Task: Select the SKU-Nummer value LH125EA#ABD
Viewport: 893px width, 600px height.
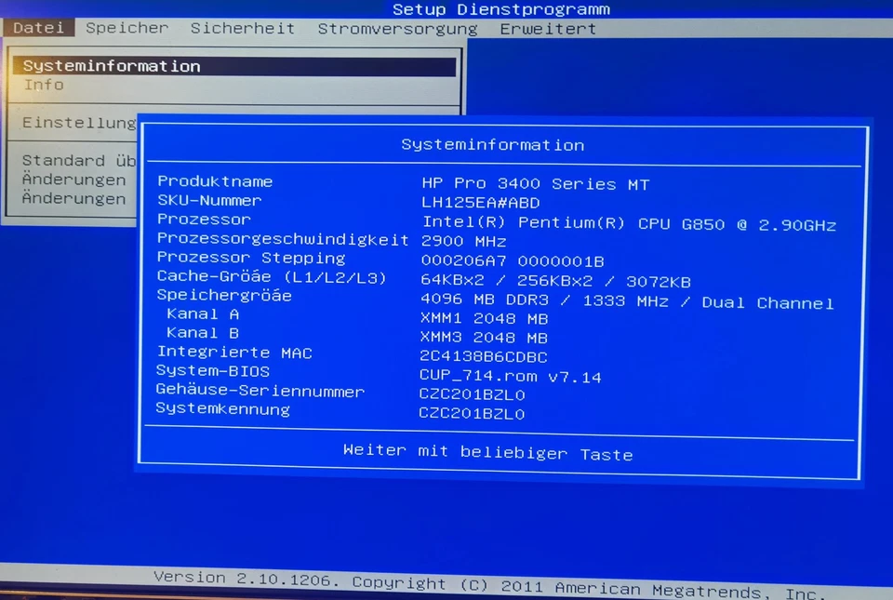Action: tap(479, 203)
